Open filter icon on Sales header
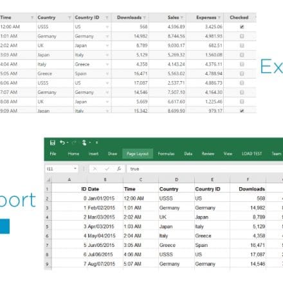The width and height of the screenshot is (283, 283). pos(182,17)
